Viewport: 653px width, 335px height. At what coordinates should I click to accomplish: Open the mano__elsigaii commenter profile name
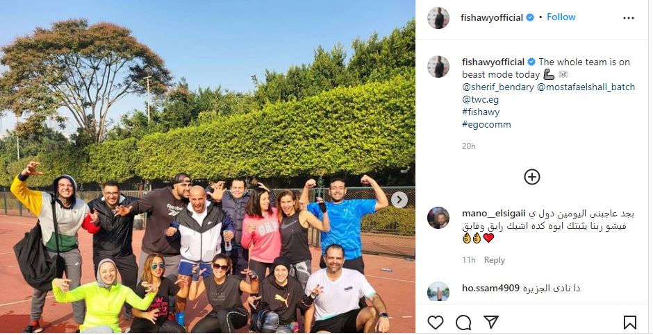coord(493,214)
